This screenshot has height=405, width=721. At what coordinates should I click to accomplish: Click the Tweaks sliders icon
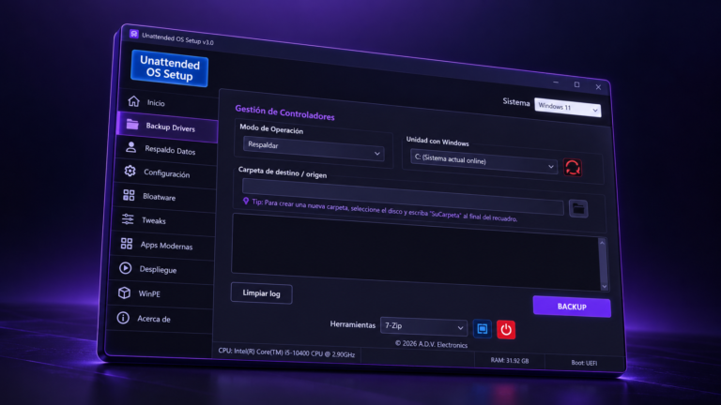click(x=128, y=219)
